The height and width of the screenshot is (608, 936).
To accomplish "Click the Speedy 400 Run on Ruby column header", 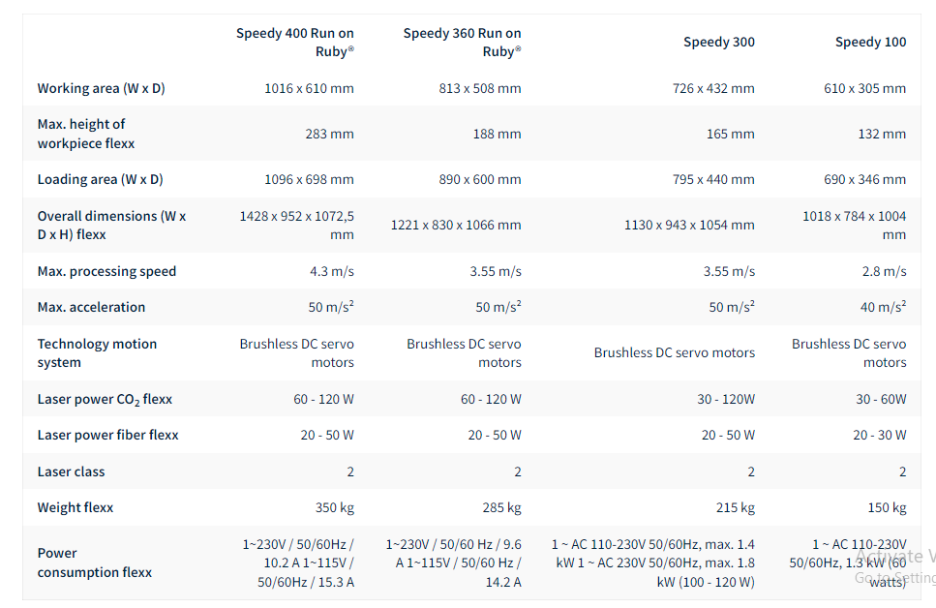I will 295,43.
